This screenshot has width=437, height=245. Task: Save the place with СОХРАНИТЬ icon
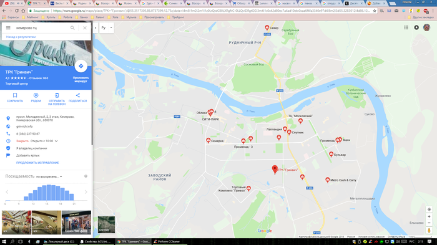(15, 97)
